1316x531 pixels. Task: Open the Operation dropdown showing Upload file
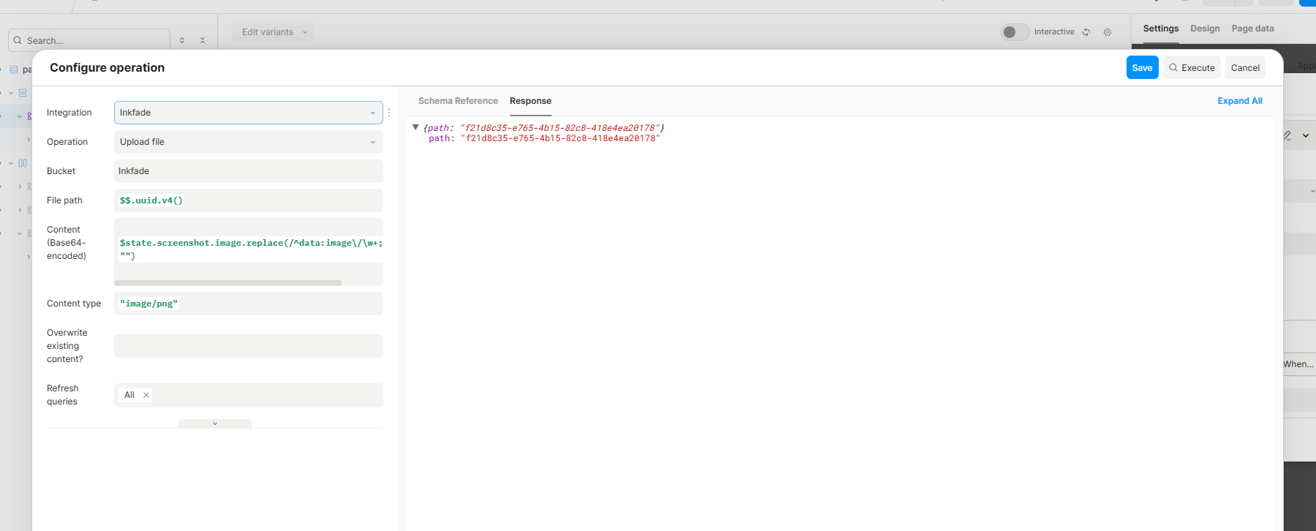[248, 142]
